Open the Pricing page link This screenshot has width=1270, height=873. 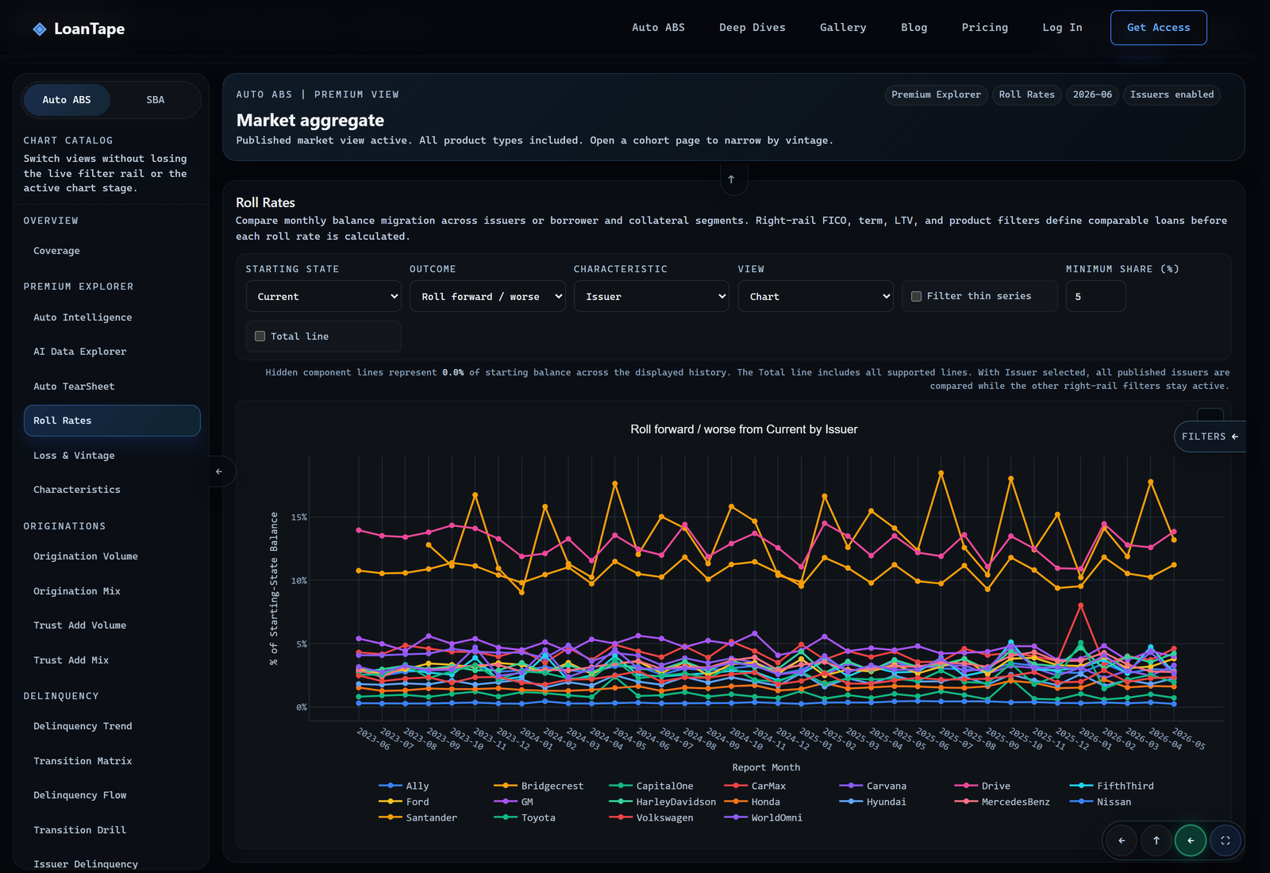click(985, 28)
